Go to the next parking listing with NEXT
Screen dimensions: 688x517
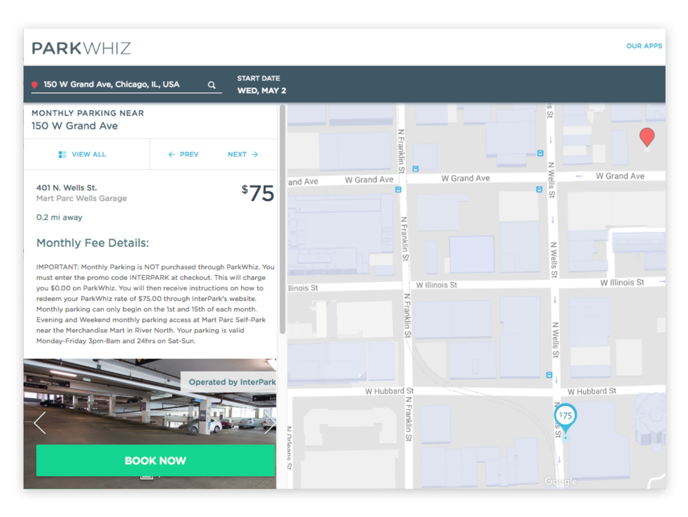point(243,154)
